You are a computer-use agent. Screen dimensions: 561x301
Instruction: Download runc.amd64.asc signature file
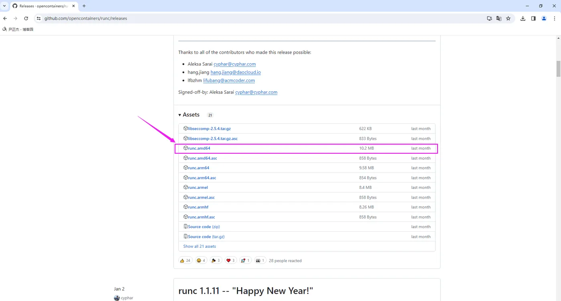pyautogui.click(x=202, y=158)
